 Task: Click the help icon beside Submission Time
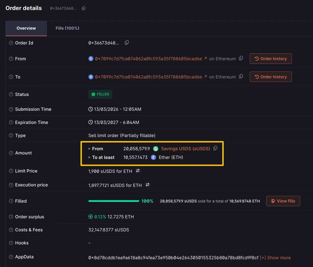click(11, 109)
